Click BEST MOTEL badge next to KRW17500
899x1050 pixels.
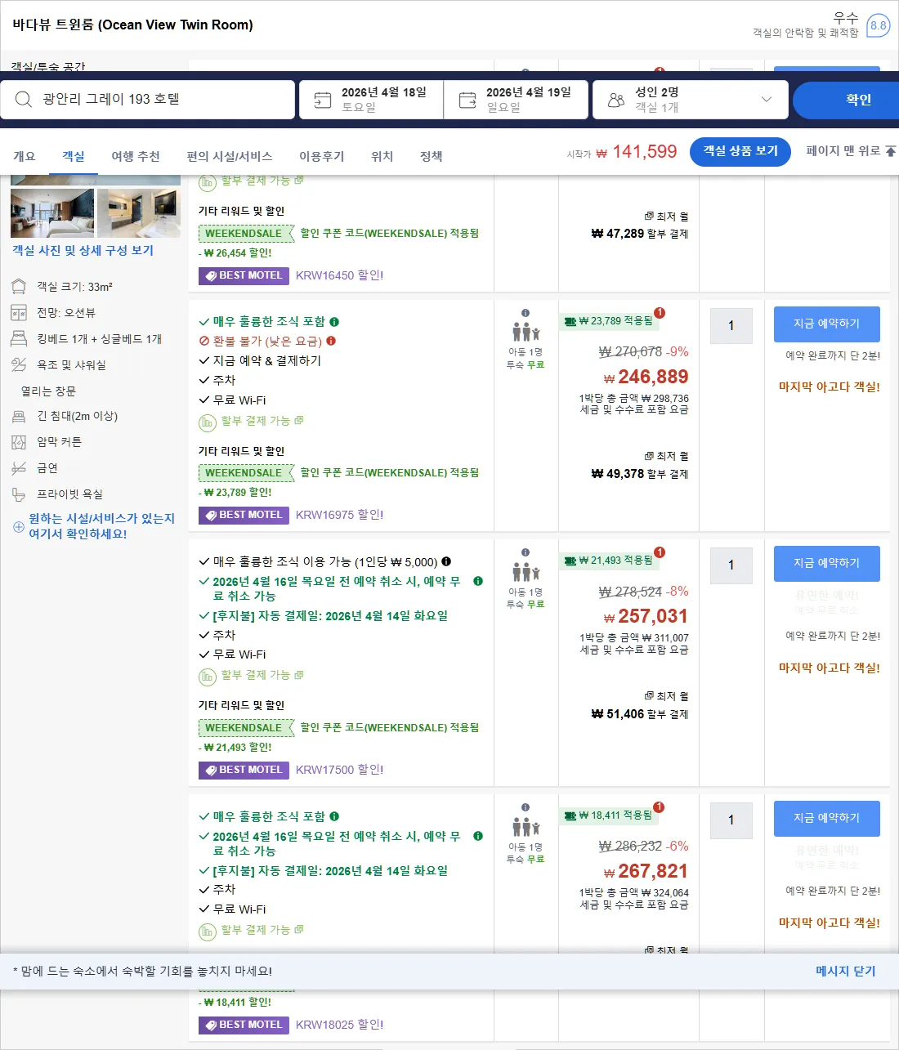click(244, 770)
